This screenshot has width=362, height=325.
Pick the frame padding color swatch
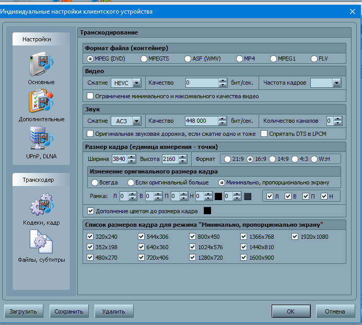pyautogui.click(x=207, y=211)
